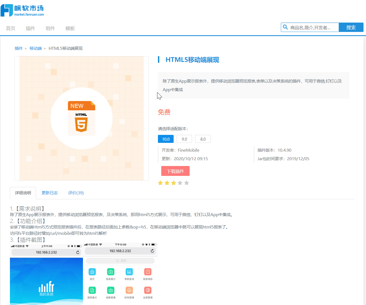Screen dimensions: 366x305
Task: Click the 请选择适配版本 label
Action: (173, 129)
